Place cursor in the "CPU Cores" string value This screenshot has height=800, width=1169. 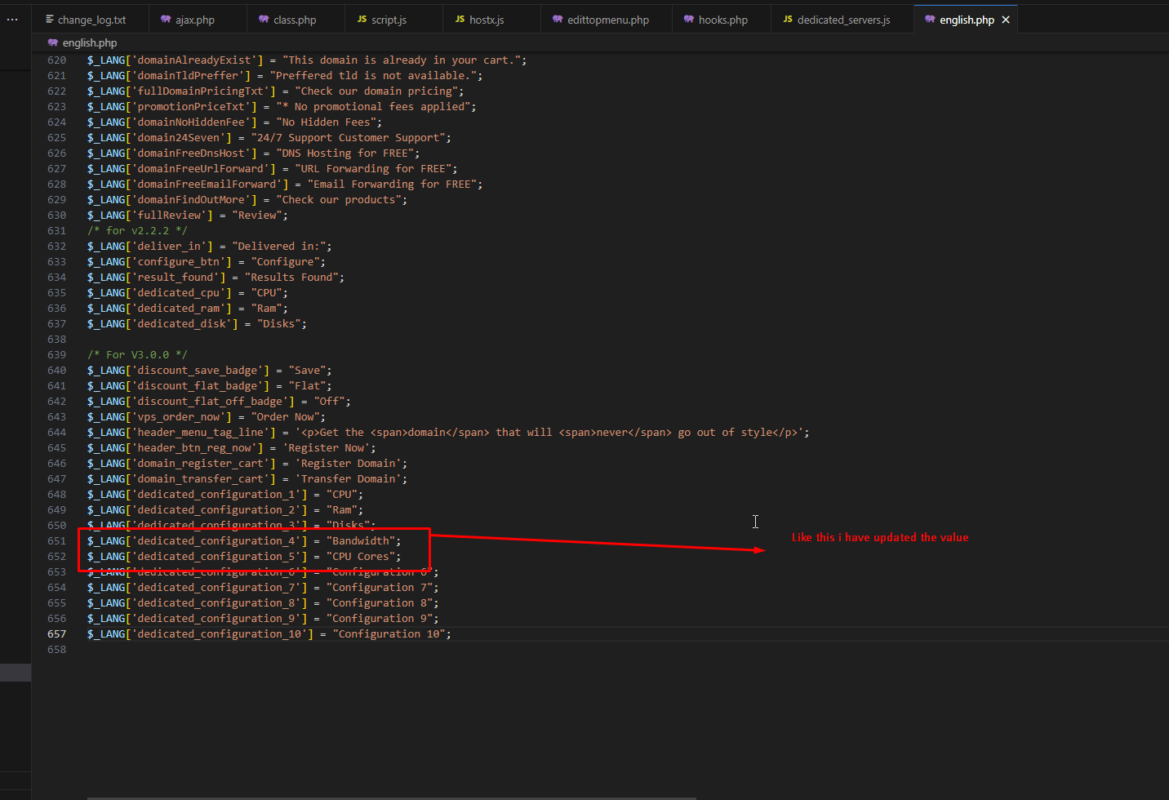tap(361, 557)
